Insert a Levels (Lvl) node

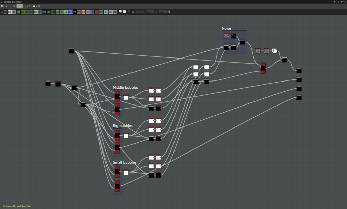(x=66, y=12)
